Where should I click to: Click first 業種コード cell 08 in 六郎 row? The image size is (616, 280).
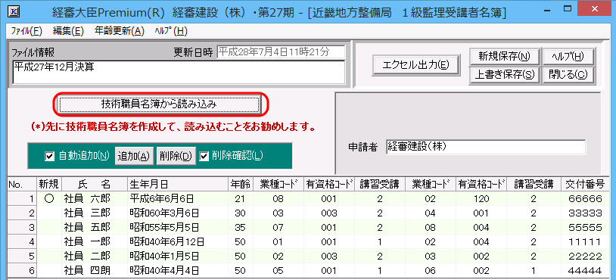278,199
